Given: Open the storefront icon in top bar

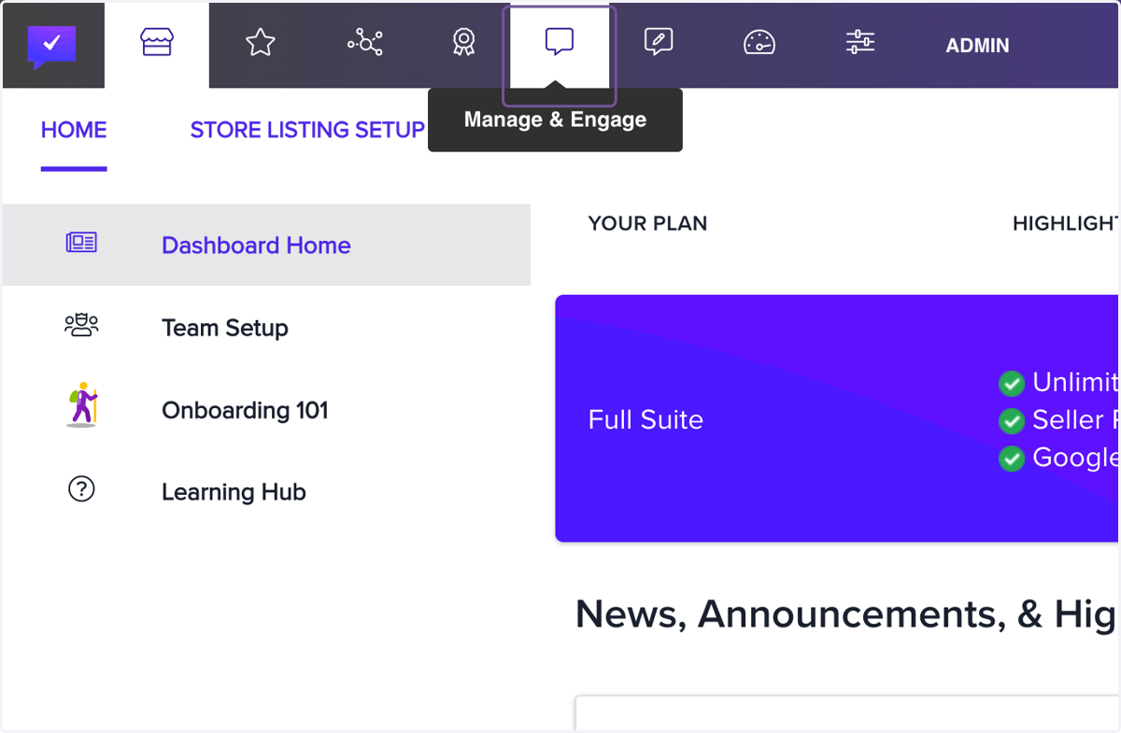Looking at the screenshot, I should point(157,43).
